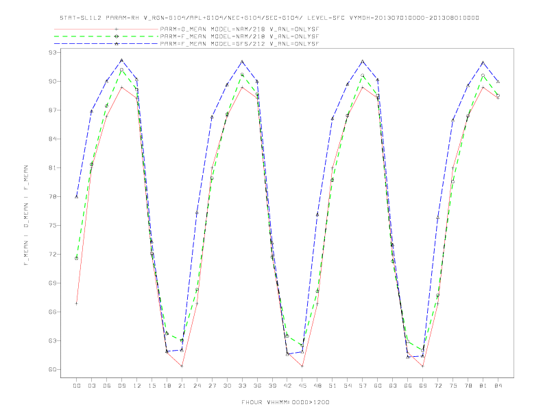543x420 pixels.
Task: Click the x-axis label FHOUR VHHMM:0000>1200
Action: click(285, 402)
